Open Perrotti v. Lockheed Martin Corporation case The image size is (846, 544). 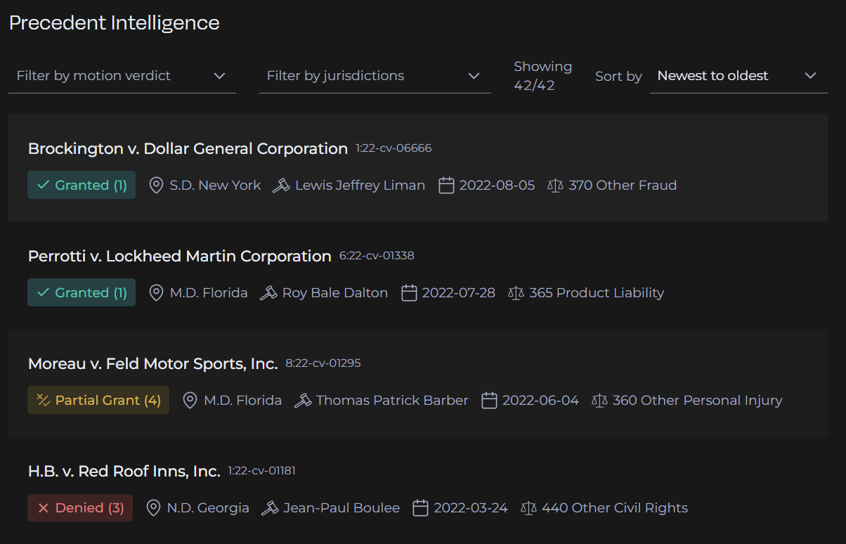pos(179,257)
